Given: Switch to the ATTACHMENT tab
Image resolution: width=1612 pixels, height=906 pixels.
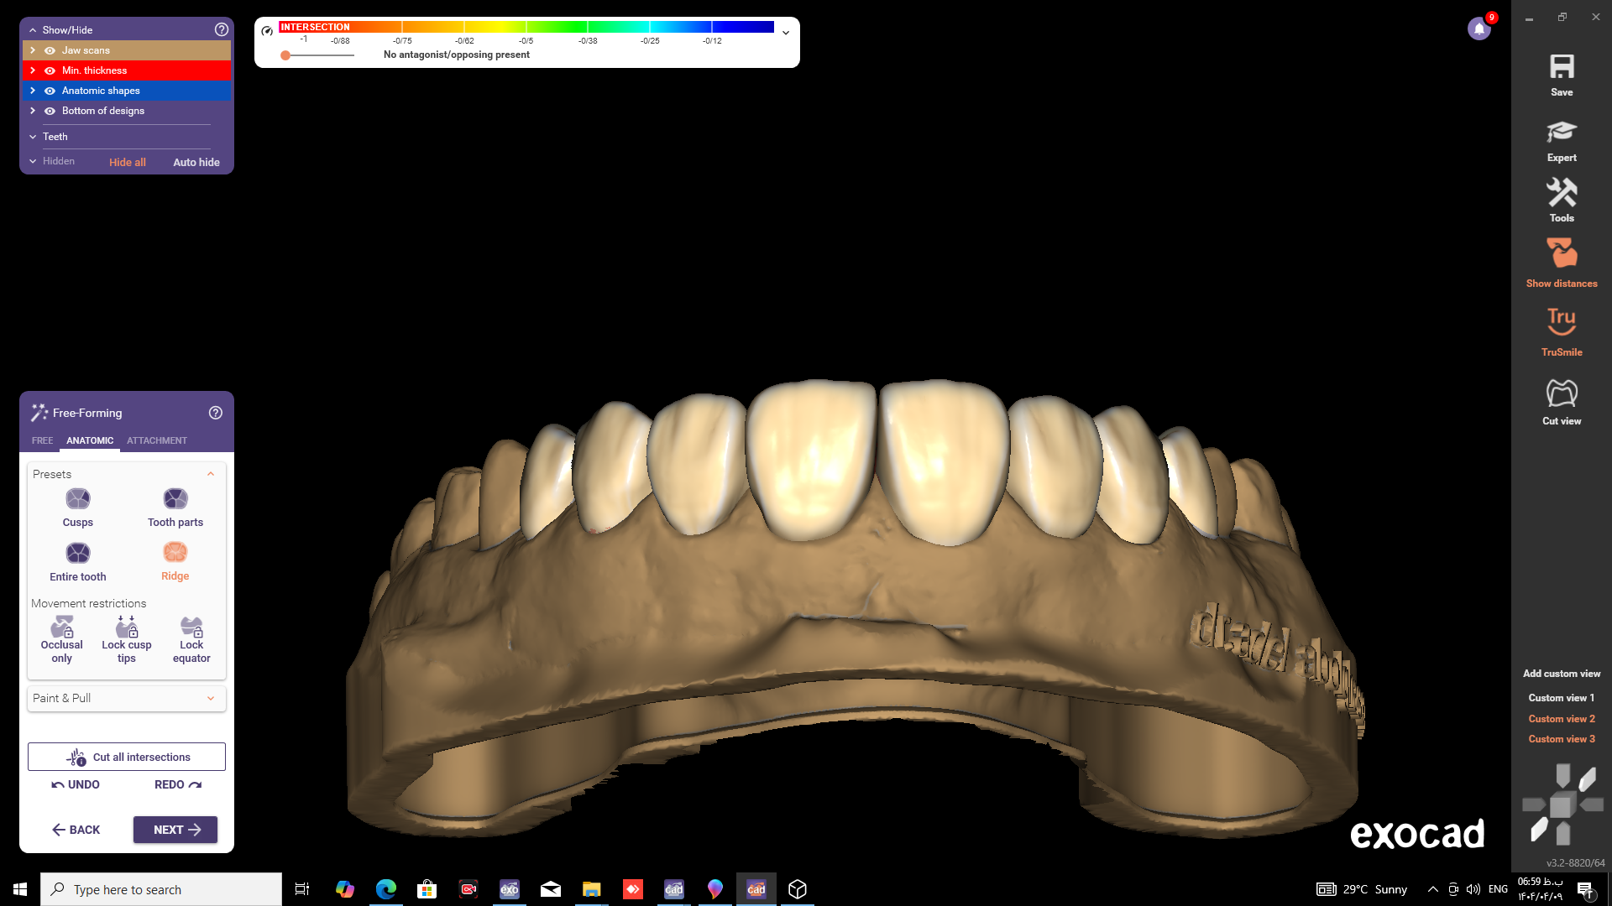Looking at the screenshot, I should [157, 440].
